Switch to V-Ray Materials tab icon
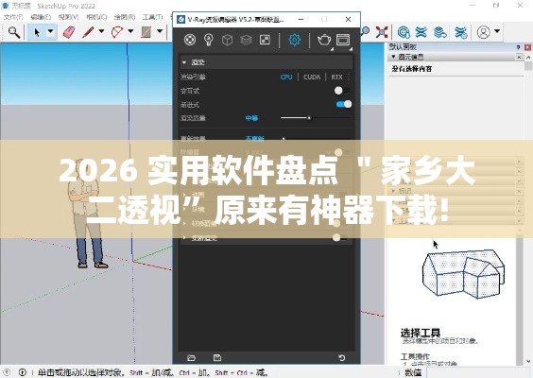 tap(190, 40)
